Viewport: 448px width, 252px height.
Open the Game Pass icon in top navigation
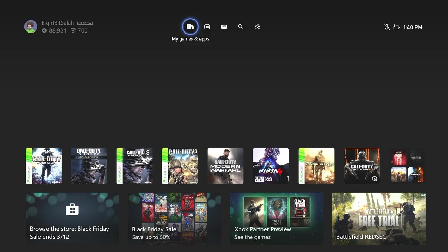[224, 27]
